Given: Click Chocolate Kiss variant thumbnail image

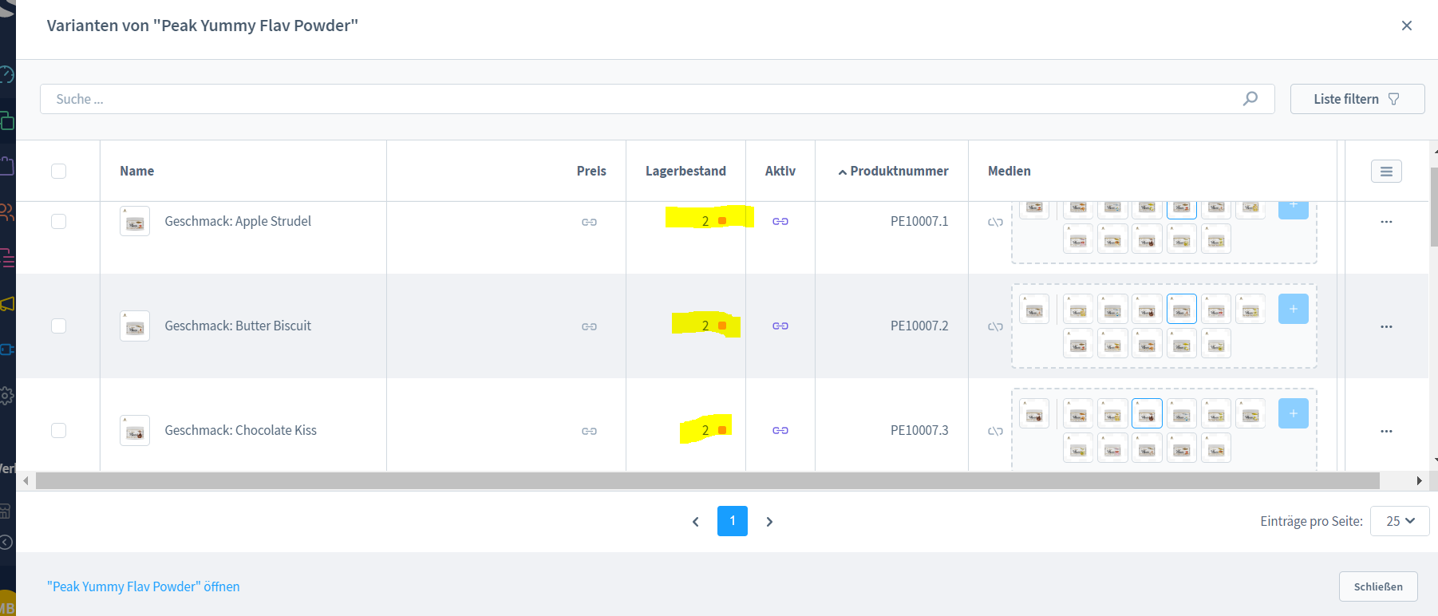Looking at the screenshot, I should pos(135,430).
